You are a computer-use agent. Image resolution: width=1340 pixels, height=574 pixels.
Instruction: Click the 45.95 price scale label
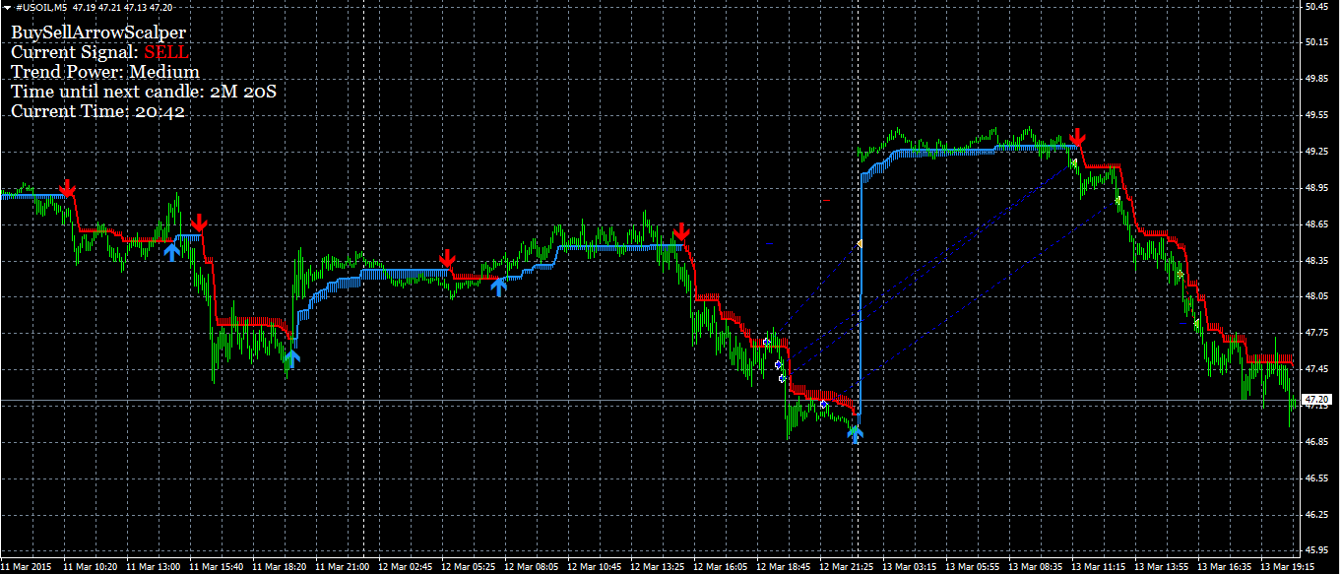pyautogui.click(x=1316, y=550)
